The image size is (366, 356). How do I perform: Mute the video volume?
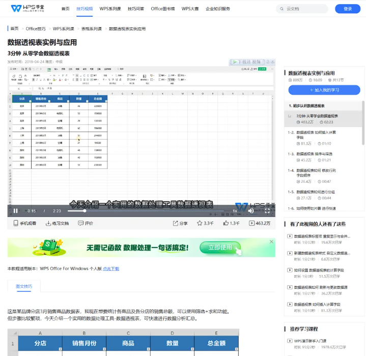coord(251,211)
